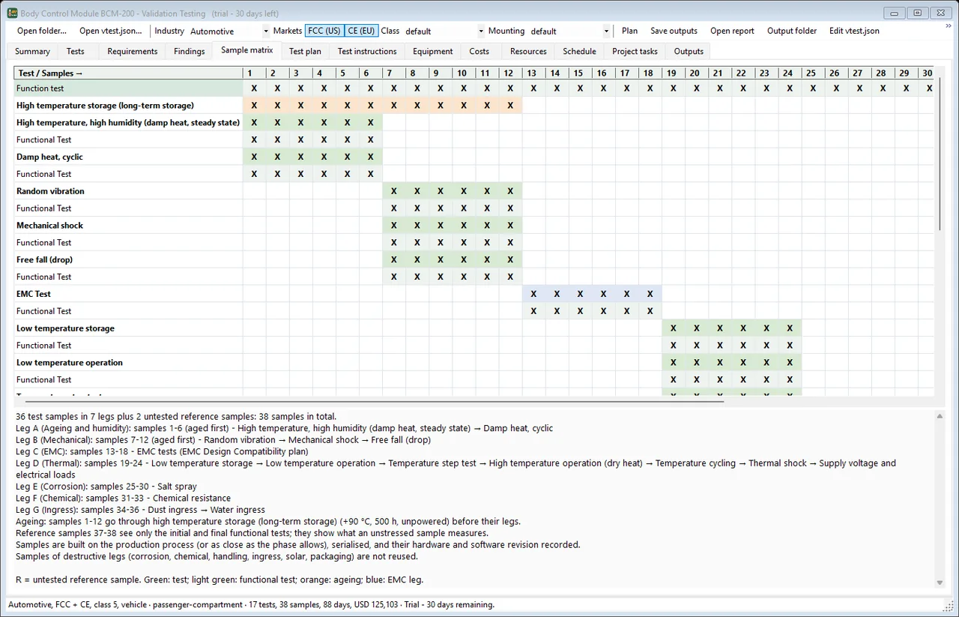Screen dimensions: 959x617
Task: Open the Industry dropdown showing Automotive
Action: click(x=229, y=31)
